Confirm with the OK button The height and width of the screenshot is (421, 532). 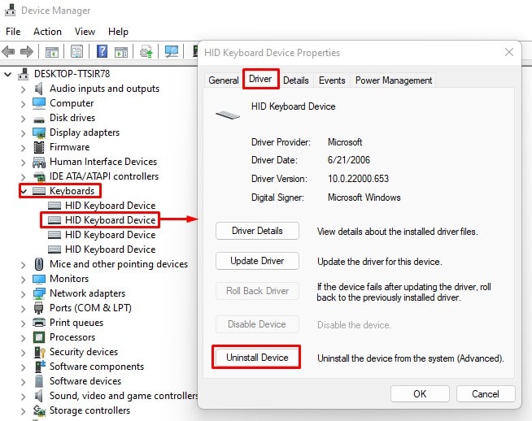(420, 394)
